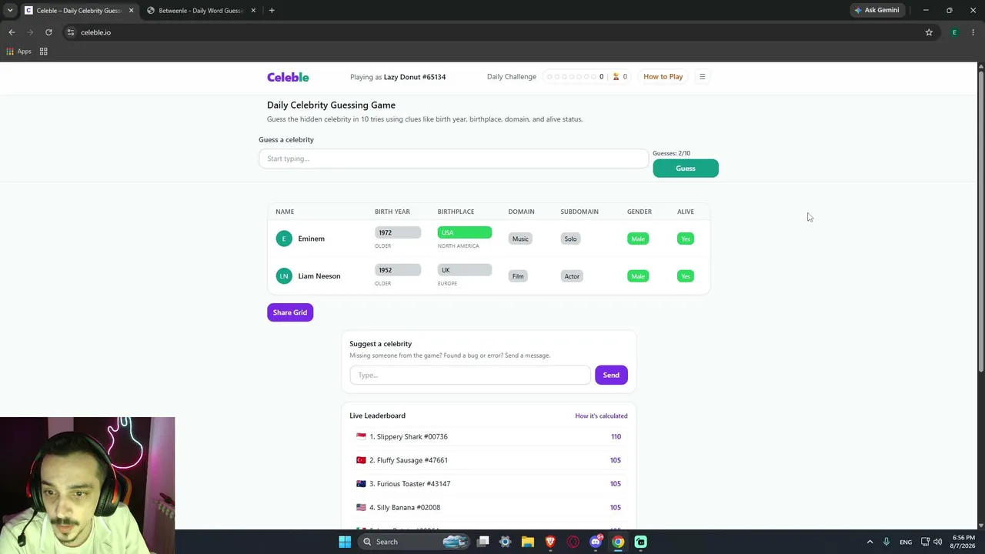Image resolution: width=985 pixels, height=554 pixels.
Task: Open Chrome's three-dot menu
Action: click(x=973, y=32)
